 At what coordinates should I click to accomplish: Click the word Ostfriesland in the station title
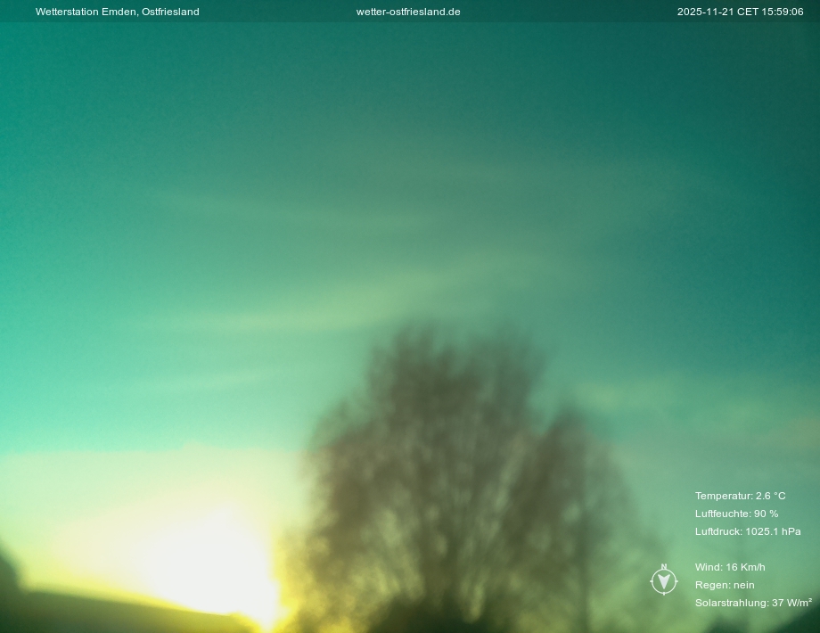click(x=170, y=12)
